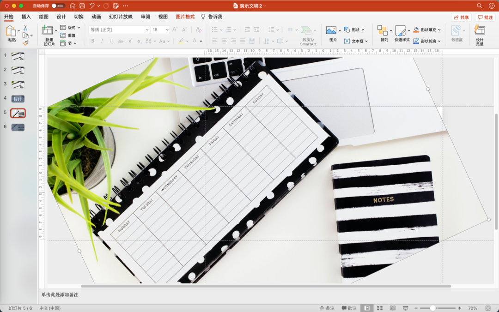Select slide 4 thumbnail
Screen dimensions: 499x312
coord(18,99)
